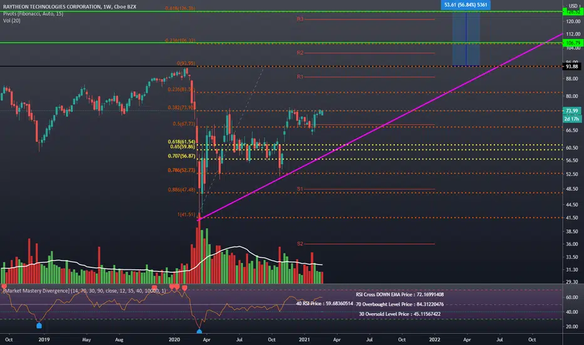Click the USD currency label on price axis
The width and height of the screenshot is (584, 345).
tap(573, 6)
